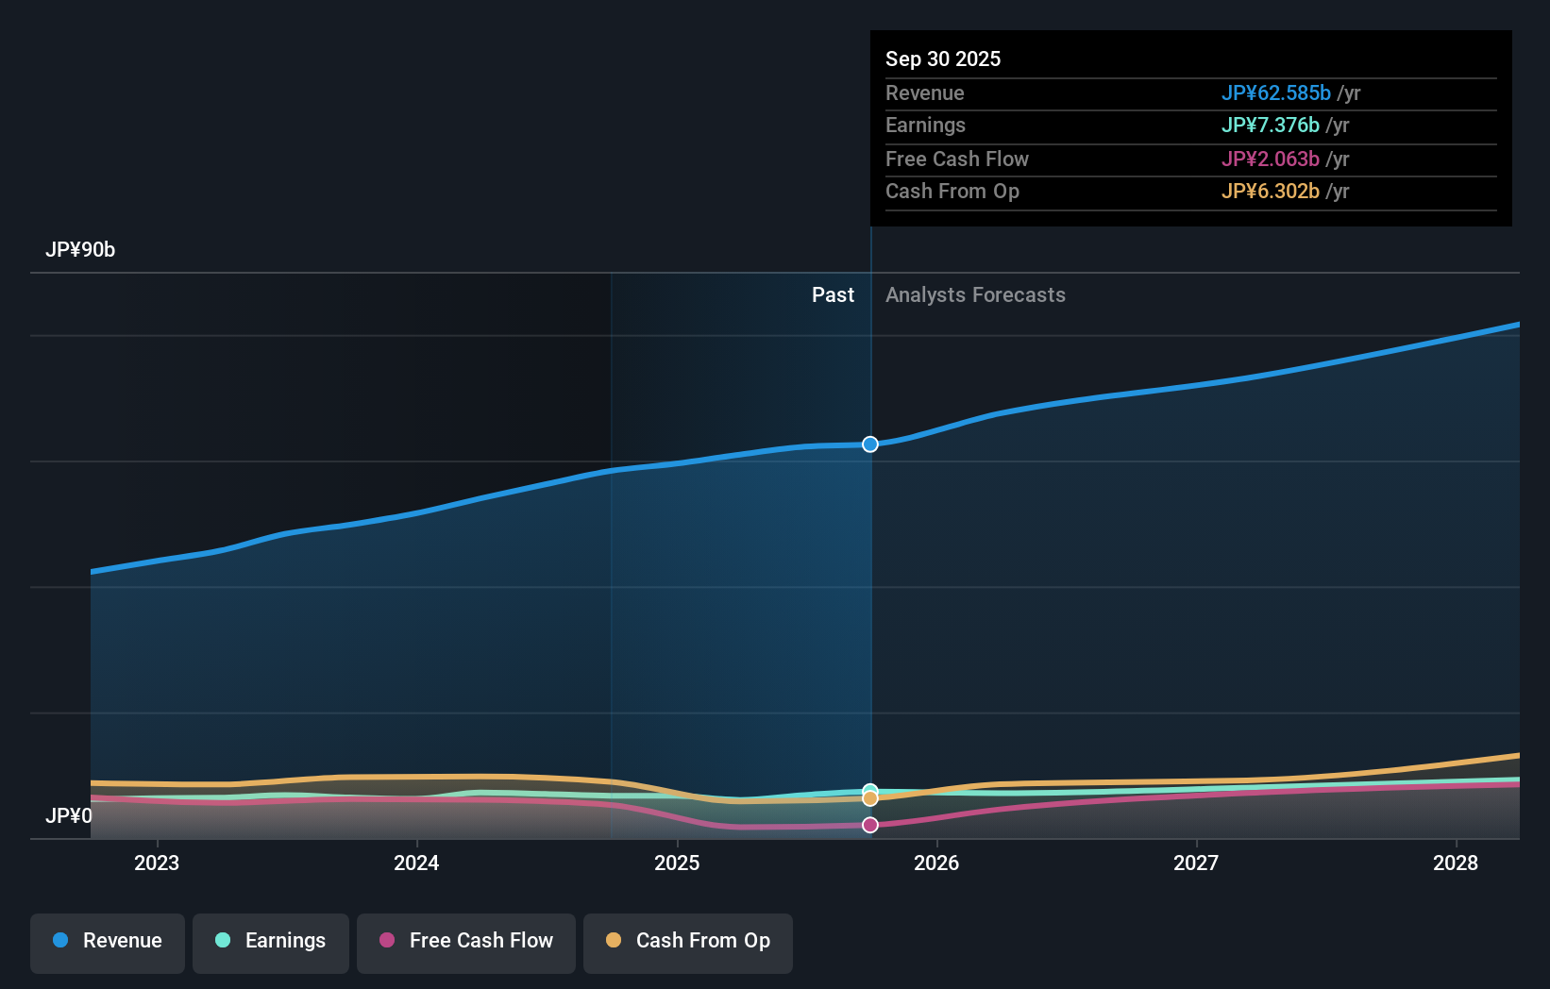
Task: Click the Sep 30 2025 tooltip header
Action: point(942,59)
